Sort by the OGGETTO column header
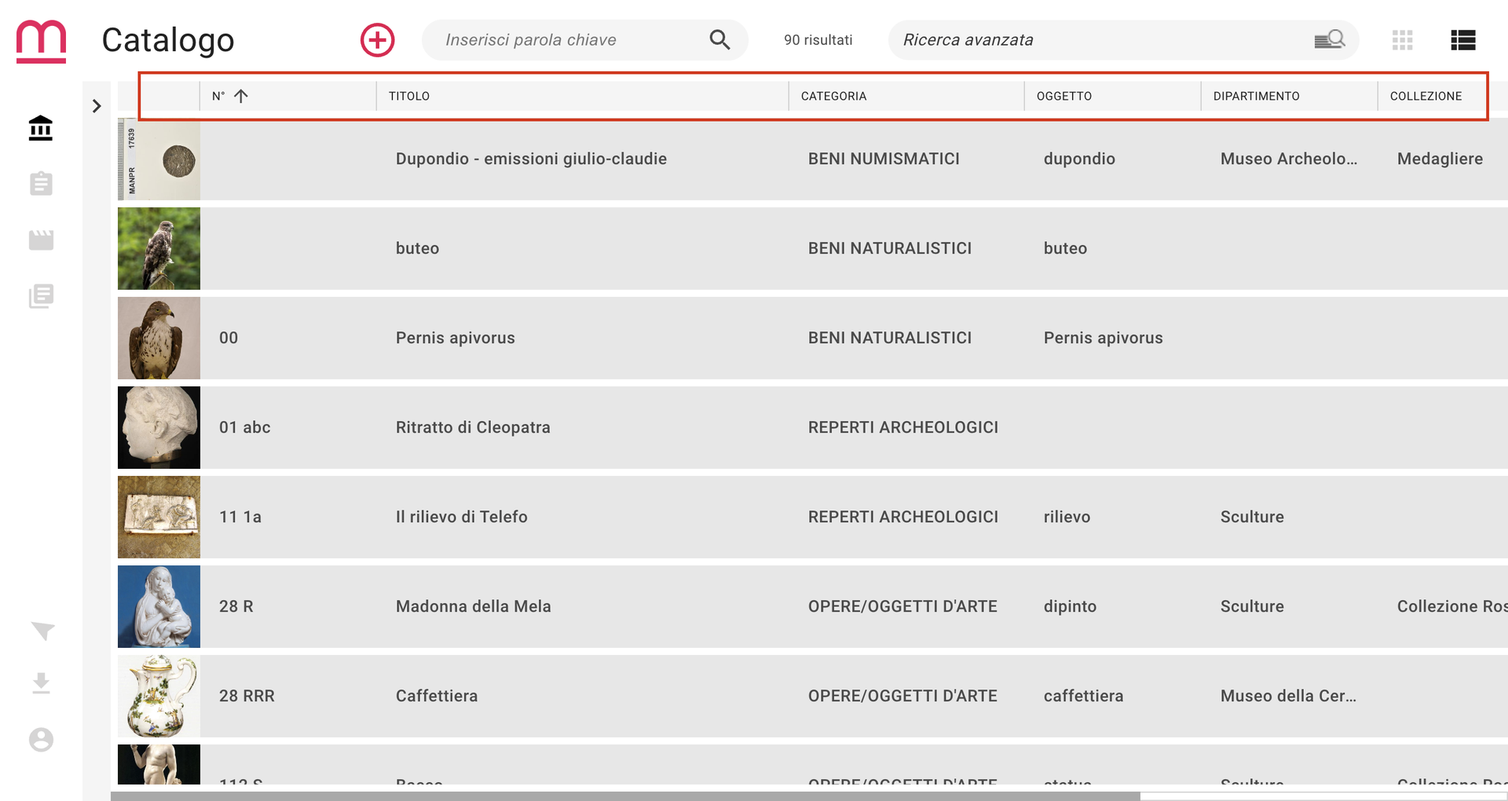1508x801 pixels. point(1064,96)
